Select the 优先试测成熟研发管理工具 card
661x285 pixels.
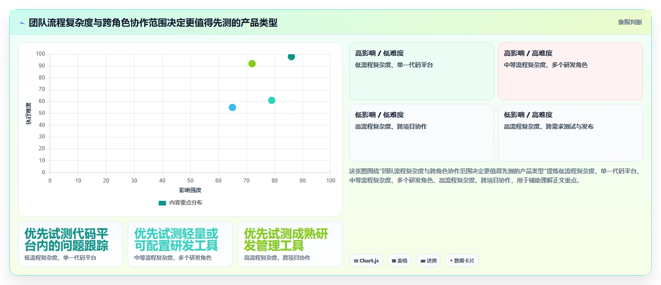pyautogui.click(x=290, y=244)
